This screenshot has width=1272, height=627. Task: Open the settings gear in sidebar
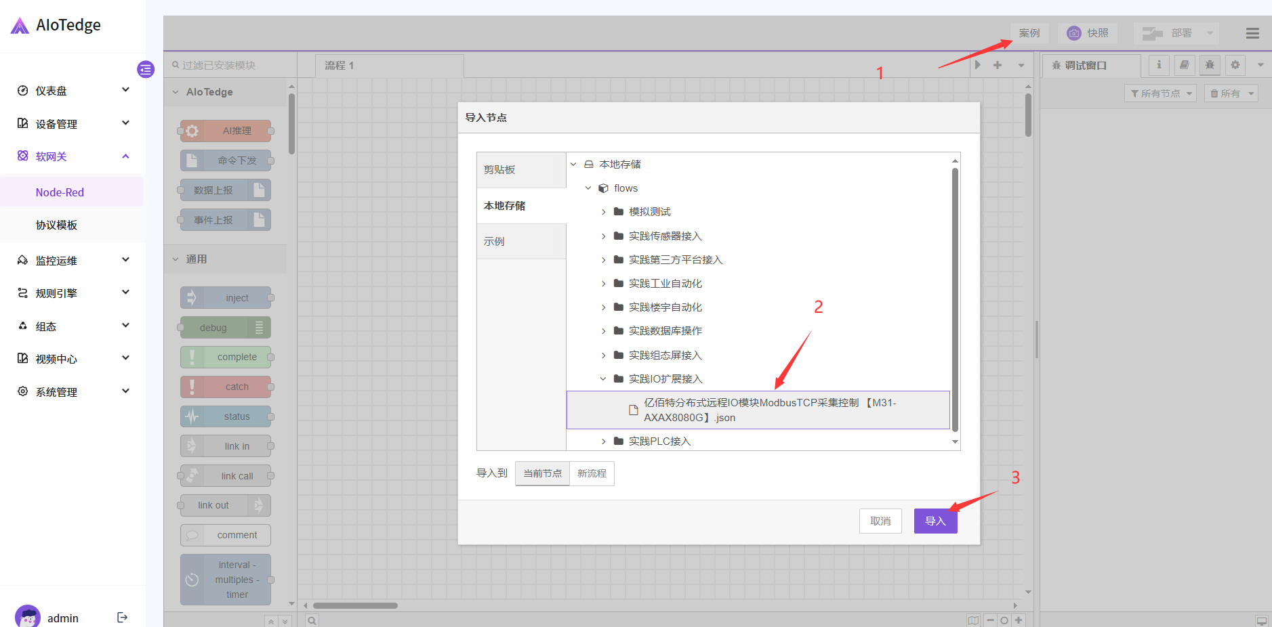pyautogui.click(x=1235, y=65)
